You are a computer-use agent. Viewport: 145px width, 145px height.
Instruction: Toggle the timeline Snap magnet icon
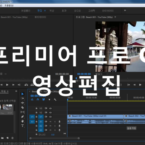pyautogui.click(x=38, y=99)
